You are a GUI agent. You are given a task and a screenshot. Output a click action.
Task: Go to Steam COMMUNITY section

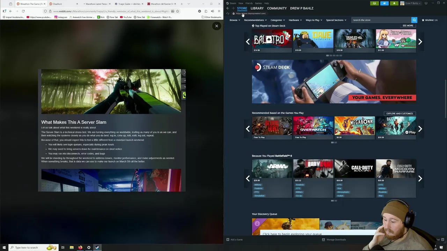coord(277,8)
